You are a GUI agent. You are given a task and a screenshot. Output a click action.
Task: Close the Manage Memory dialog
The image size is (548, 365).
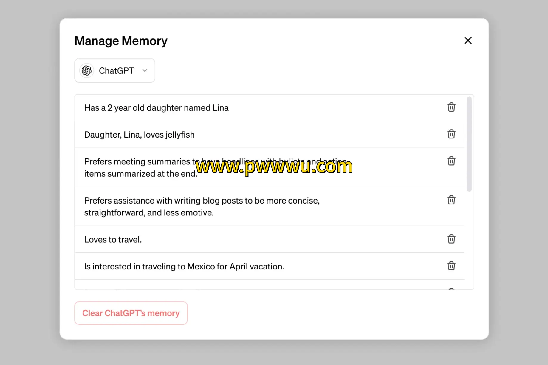point(468,41)
